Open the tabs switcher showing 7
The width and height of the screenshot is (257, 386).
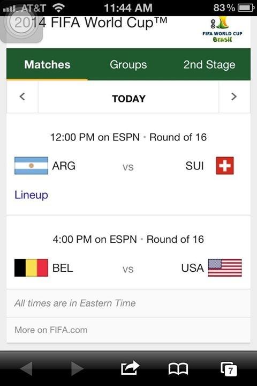point(229,369)
